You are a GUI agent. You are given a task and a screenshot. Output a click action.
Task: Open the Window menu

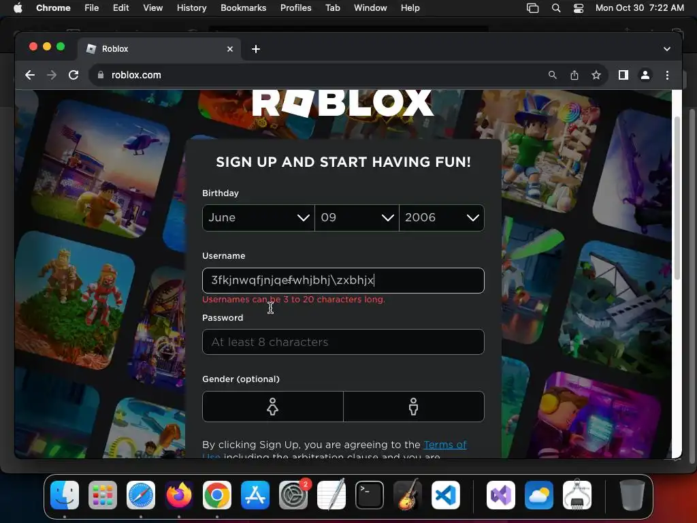coord(370,8)
